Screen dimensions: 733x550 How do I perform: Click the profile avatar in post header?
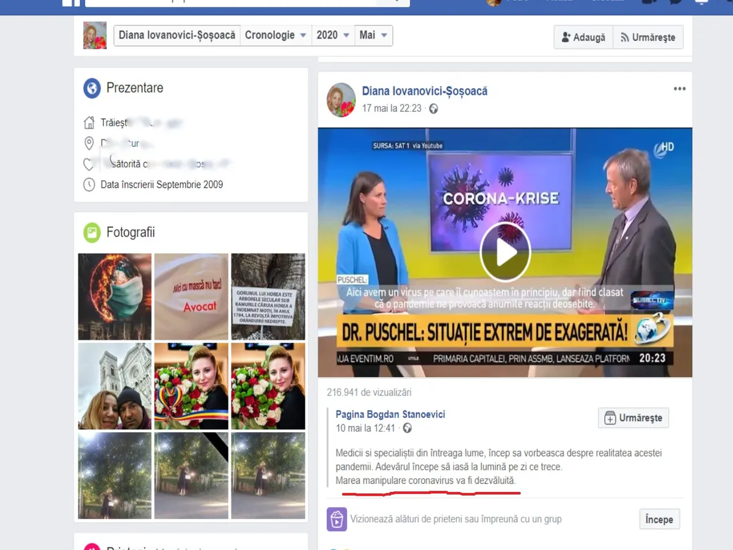pos(341,100)
